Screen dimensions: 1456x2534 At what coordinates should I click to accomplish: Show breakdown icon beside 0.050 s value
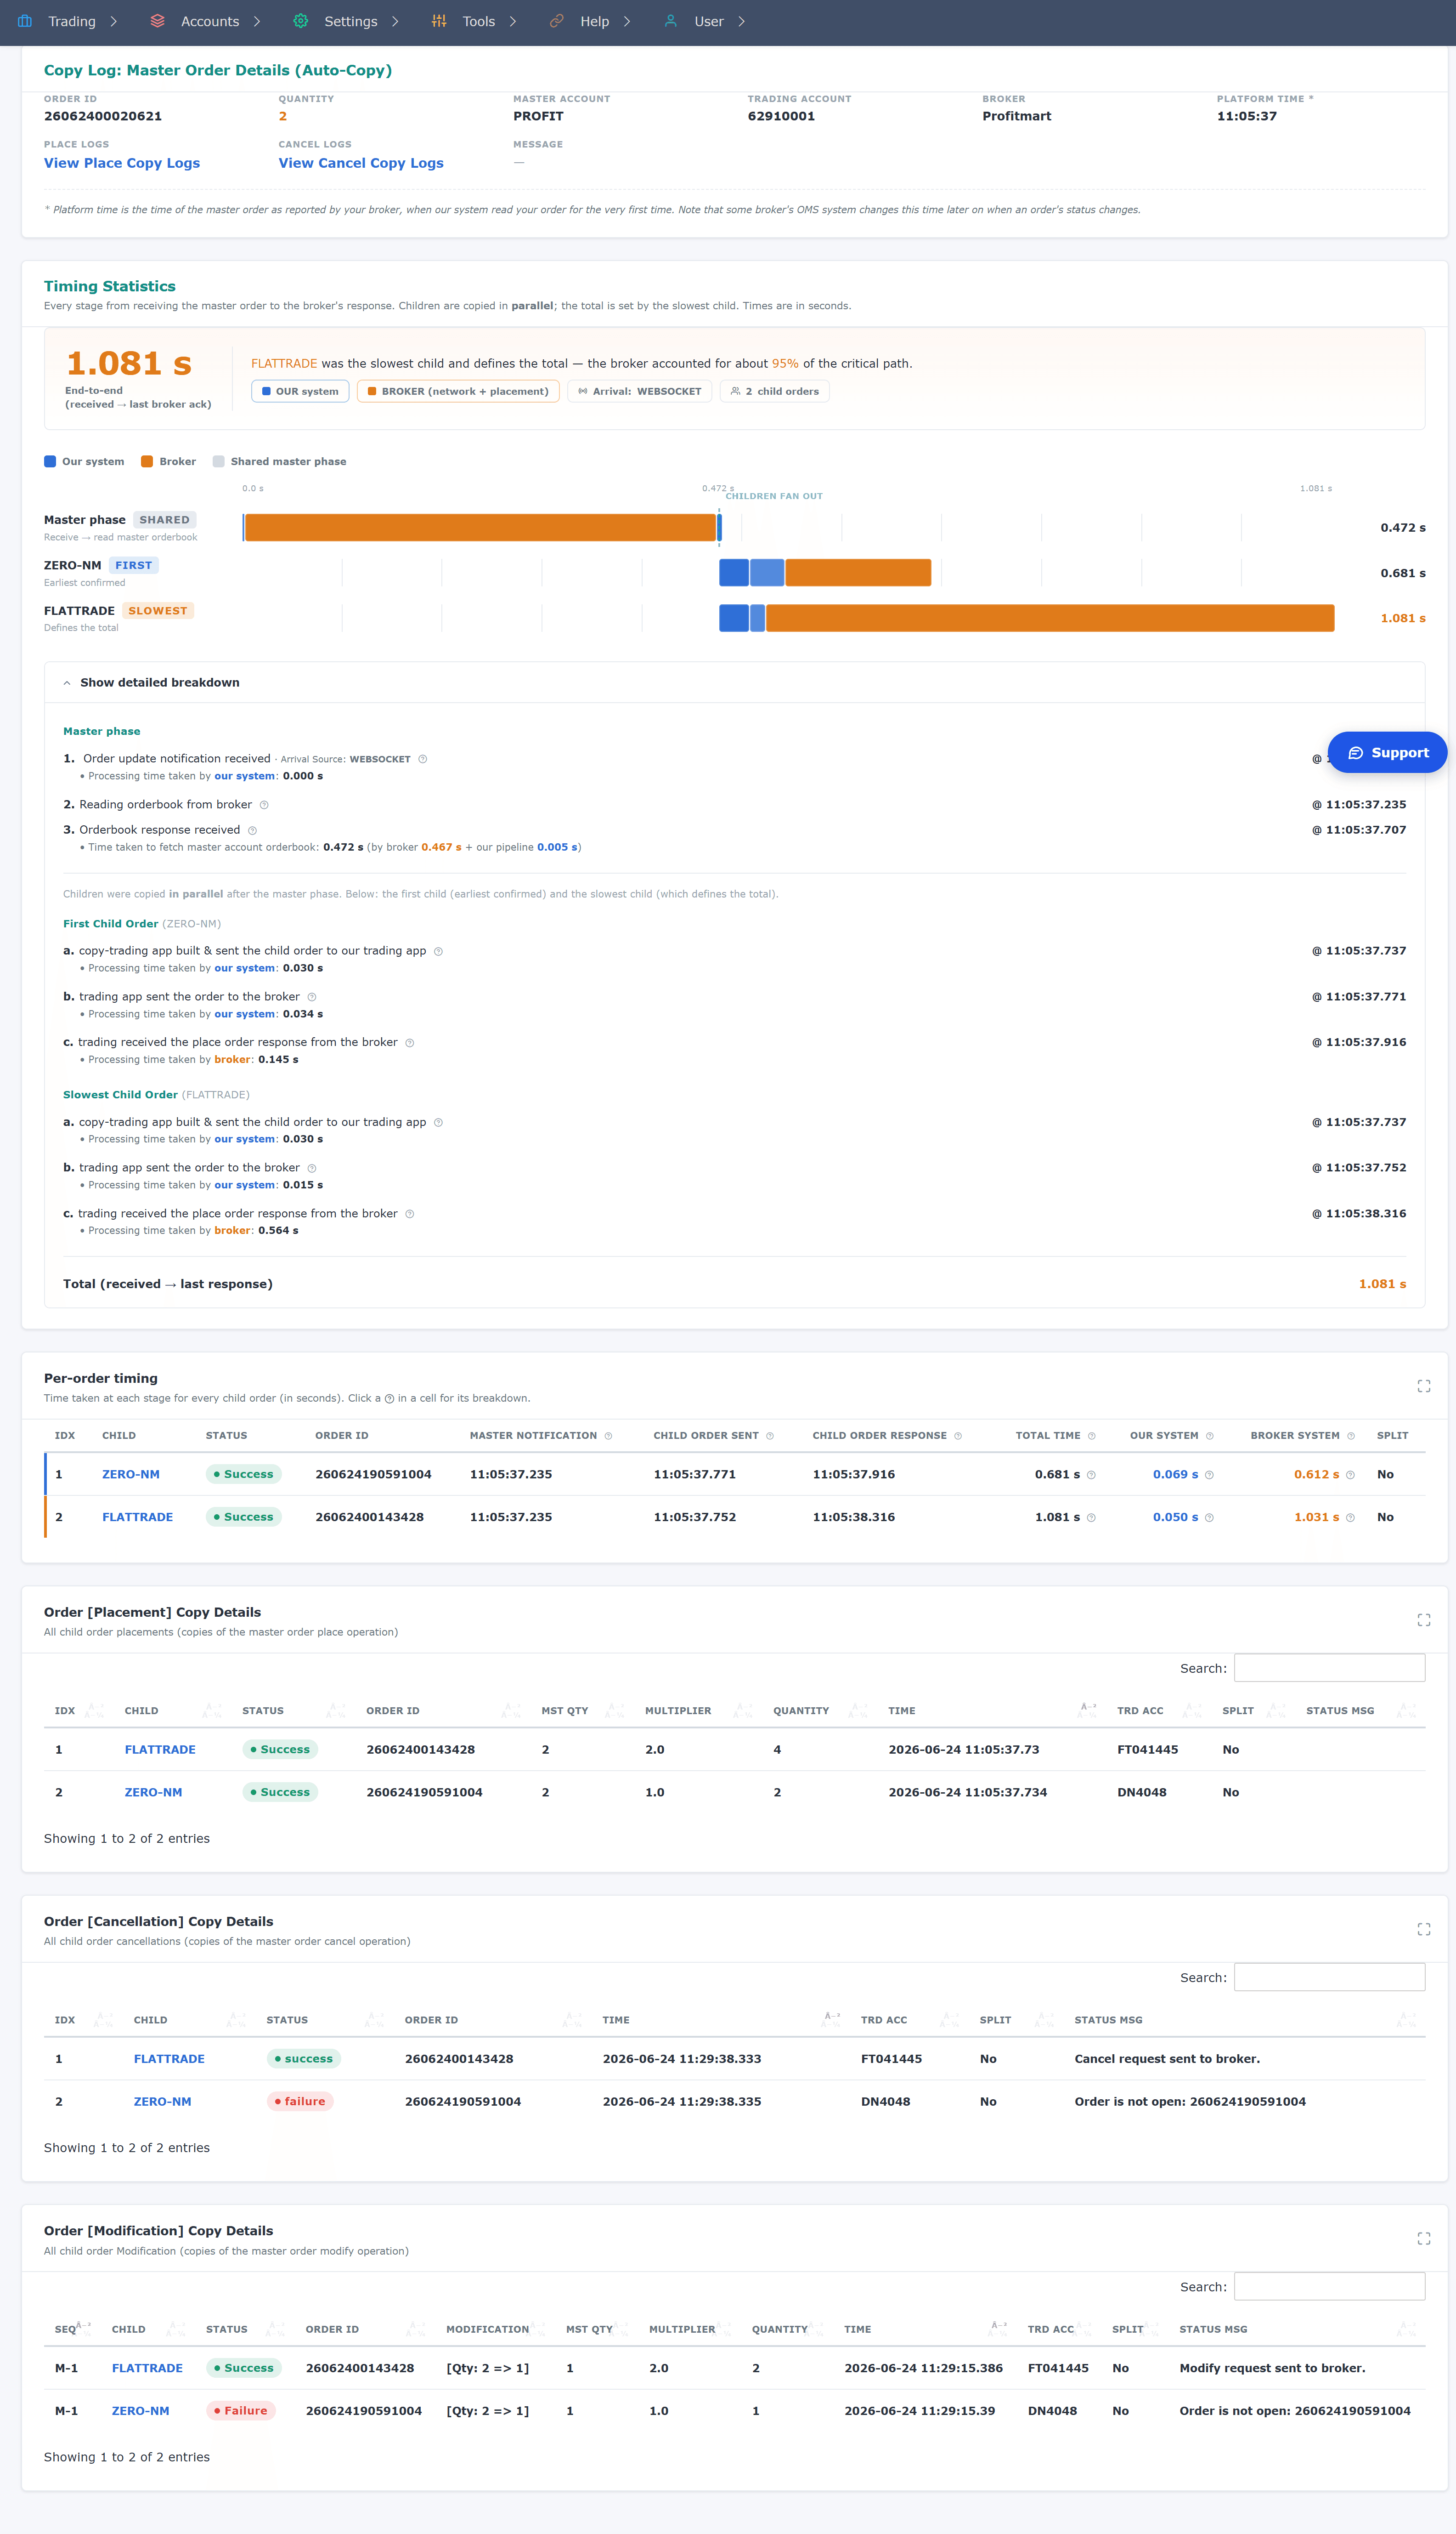(1209, 1517)
